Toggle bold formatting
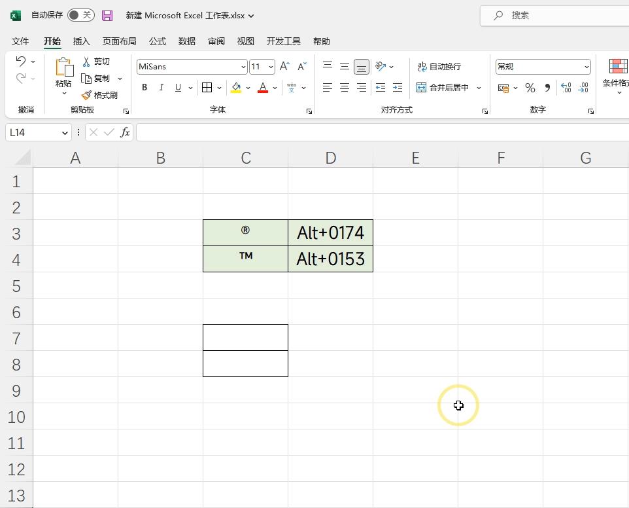The width and height of the screenshot is (629, 508). click(x=144, y=88)
